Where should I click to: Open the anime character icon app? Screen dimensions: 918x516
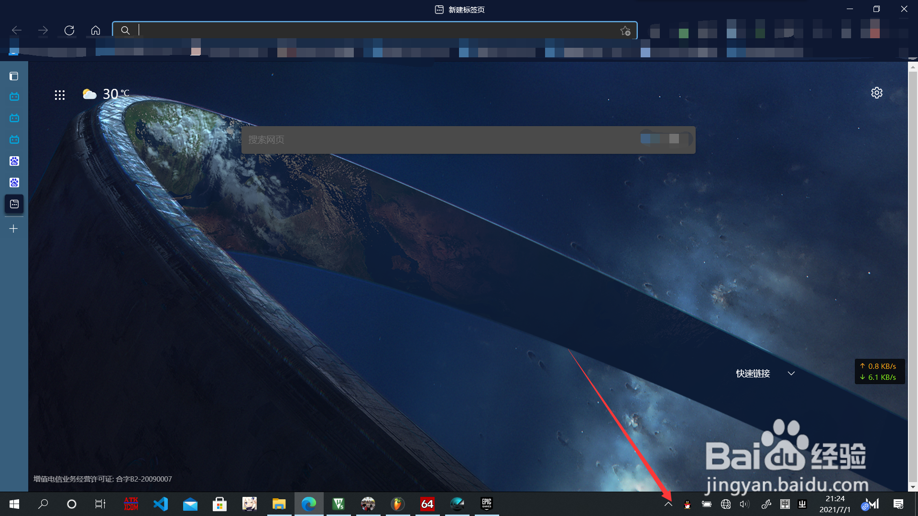click(250, 504)
